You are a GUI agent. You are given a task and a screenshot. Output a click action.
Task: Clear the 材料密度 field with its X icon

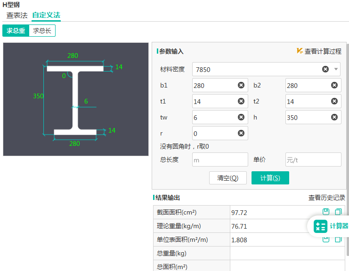(325, 69)
